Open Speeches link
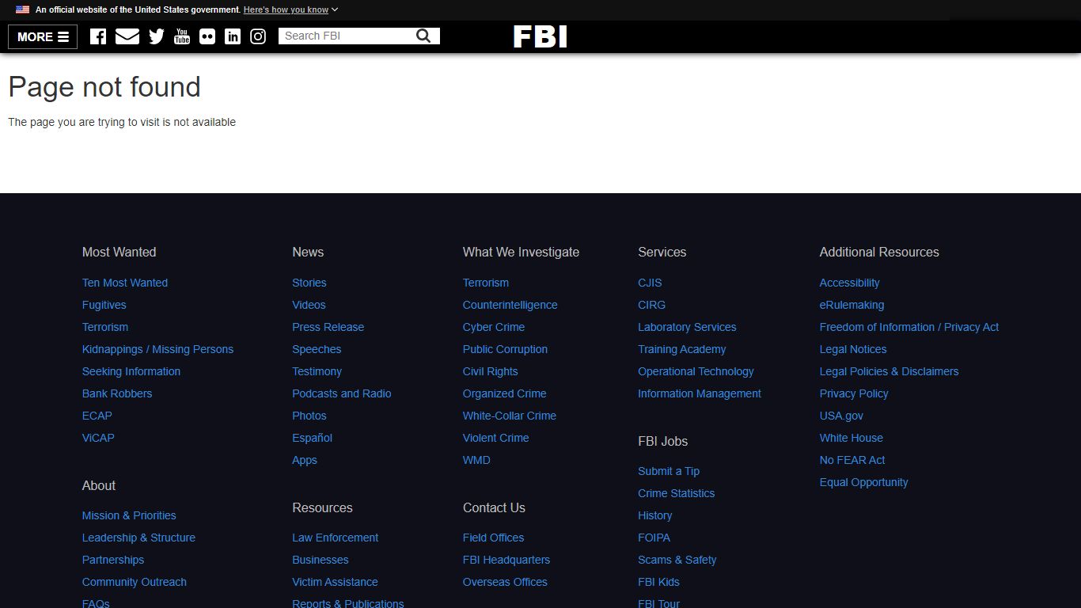Image resolution: width=1081 pixels, height=608 pixels. pyautogui.click(x=317, y=349)
